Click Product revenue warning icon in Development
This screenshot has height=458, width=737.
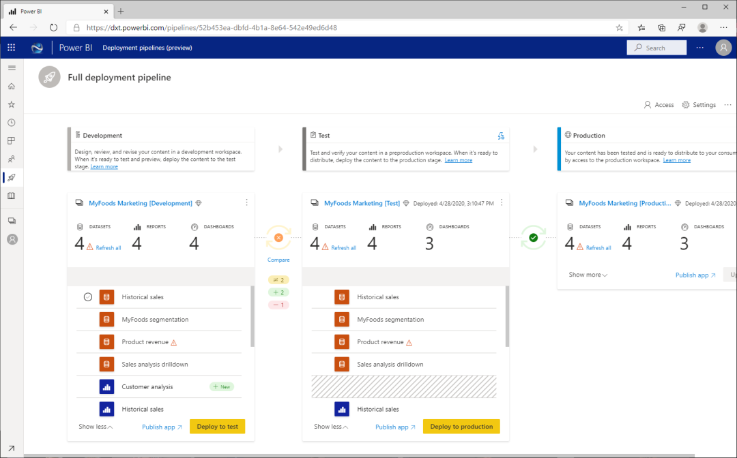(174, 343)
